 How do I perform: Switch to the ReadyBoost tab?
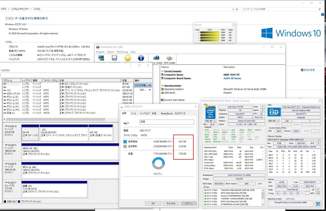(167, 113)
